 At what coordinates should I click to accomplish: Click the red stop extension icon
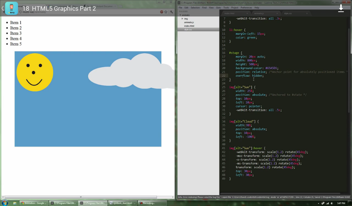click(x=161, y=12)
